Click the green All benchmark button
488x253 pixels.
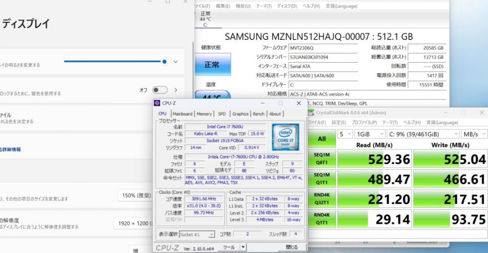click(322, 139)
